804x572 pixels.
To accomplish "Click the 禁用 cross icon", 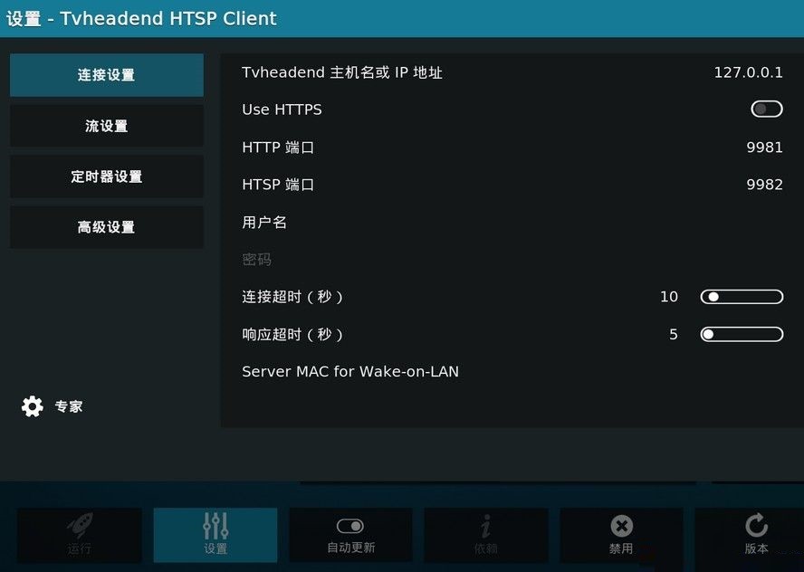I will tap(621, 527).
